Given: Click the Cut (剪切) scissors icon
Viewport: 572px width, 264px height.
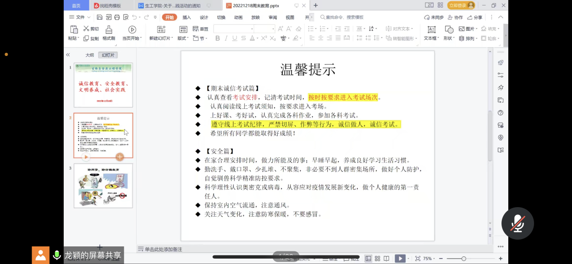Looking at the screenshot, I should point(86,28).
